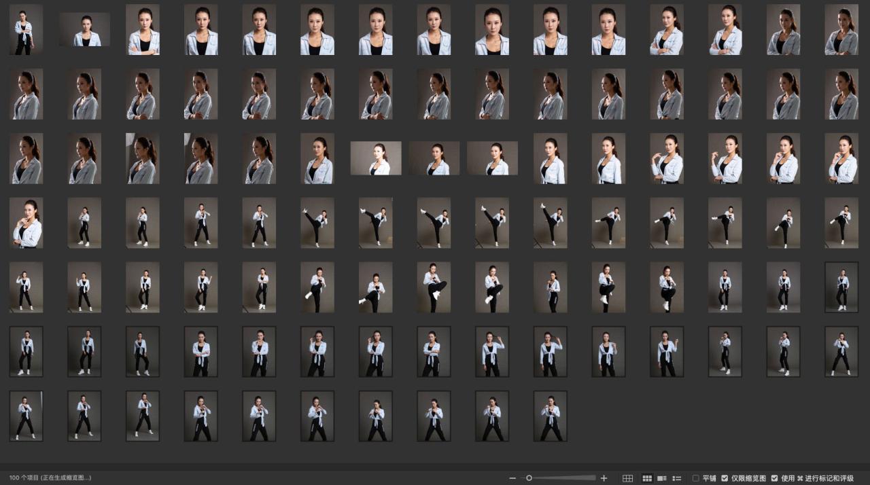The height and width of the screenshot is (485, 870).
Task: Select middle landscape thumbnail in the third row
Action: pos(434,158)
